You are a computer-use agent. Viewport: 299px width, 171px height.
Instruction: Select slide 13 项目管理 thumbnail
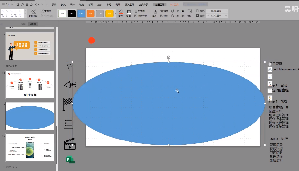(x=30, y=84)
